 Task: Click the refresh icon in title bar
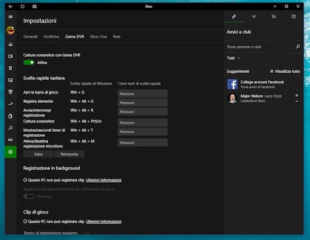tap(22, 6)
